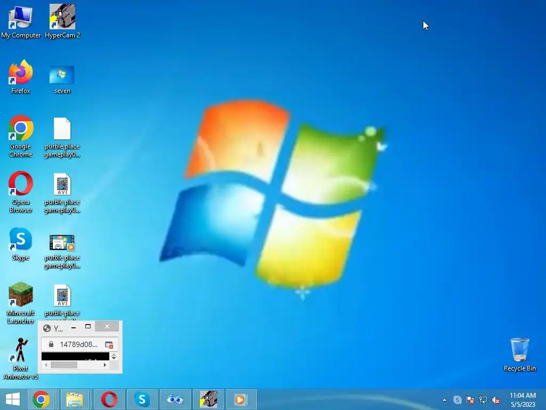Viewport: 546px width, 410px height.
Task: Open the Recycle Bin
Action: tap(519, 354)
